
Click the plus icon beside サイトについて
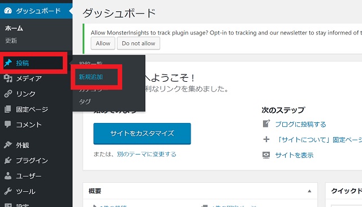point(266,139)
